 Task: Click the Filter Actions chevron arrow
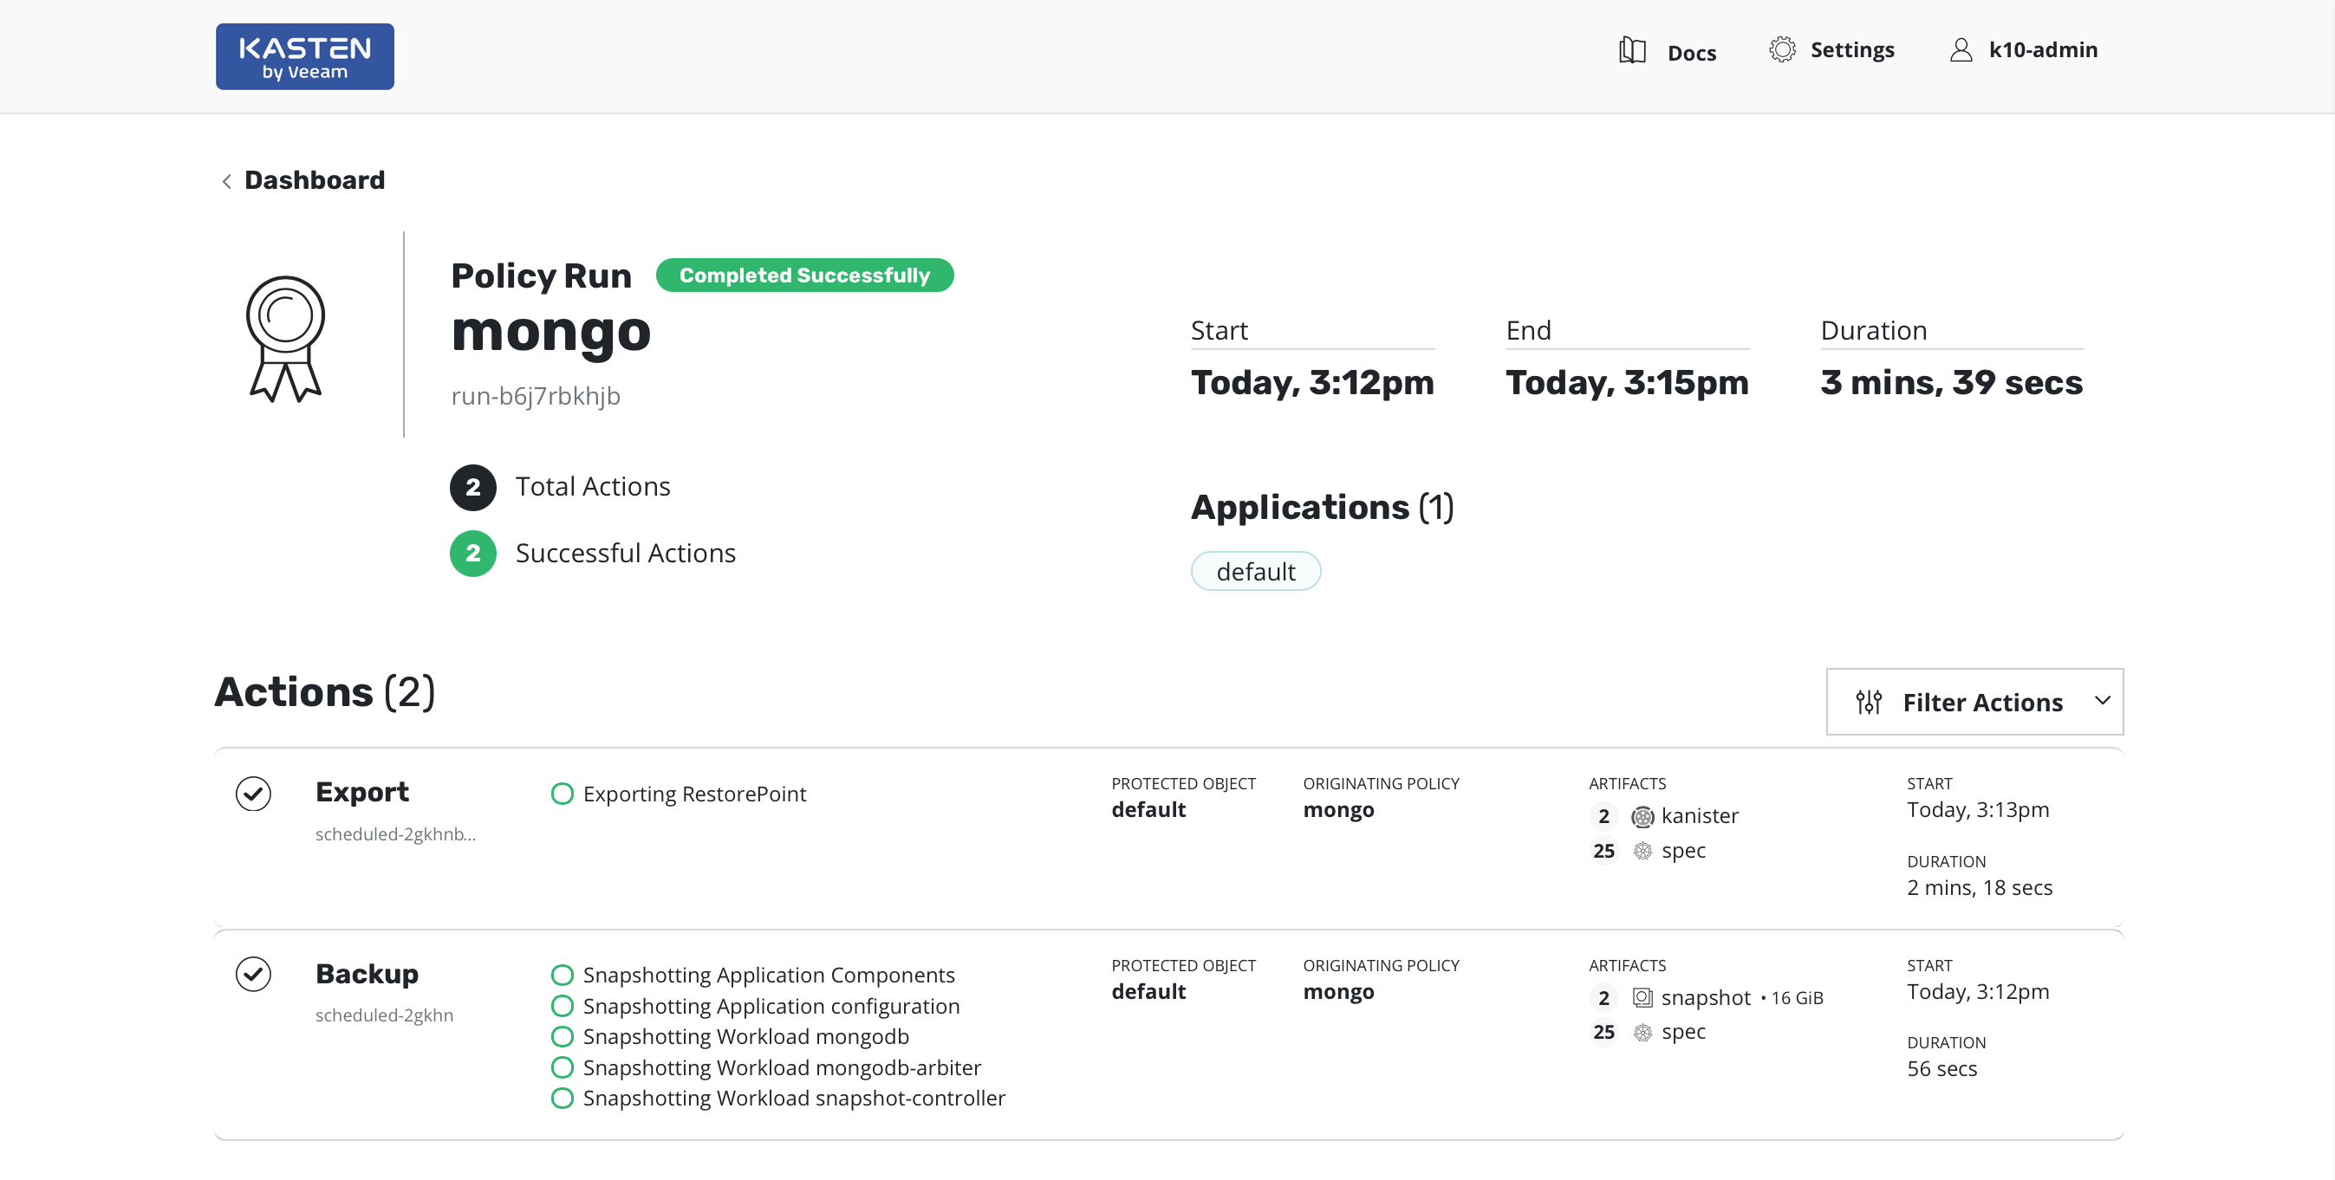coord(2102,701)
